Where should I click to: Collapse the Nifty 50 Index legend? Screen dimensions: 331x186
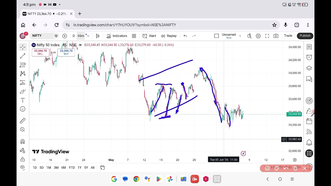tap(80, 45)
